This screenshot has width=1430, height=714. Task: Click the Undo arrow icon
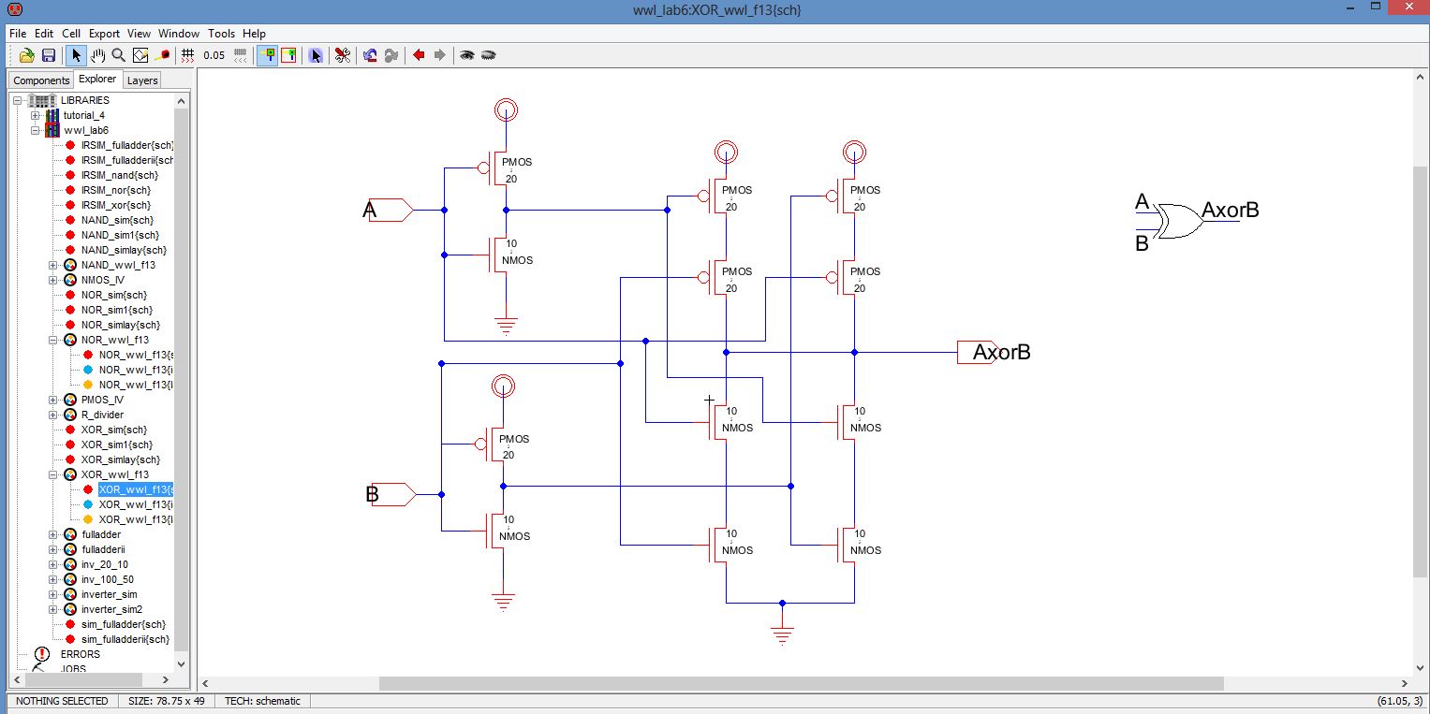(x=370, y=55)
